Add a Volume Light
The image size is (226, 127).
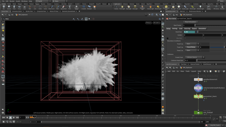click(x=150, y=7)
